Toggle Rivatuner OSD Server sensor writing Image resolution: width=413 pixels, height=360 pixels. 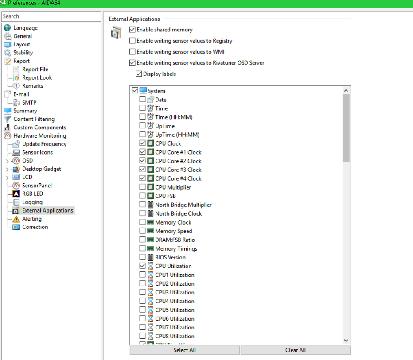(132, 62)
